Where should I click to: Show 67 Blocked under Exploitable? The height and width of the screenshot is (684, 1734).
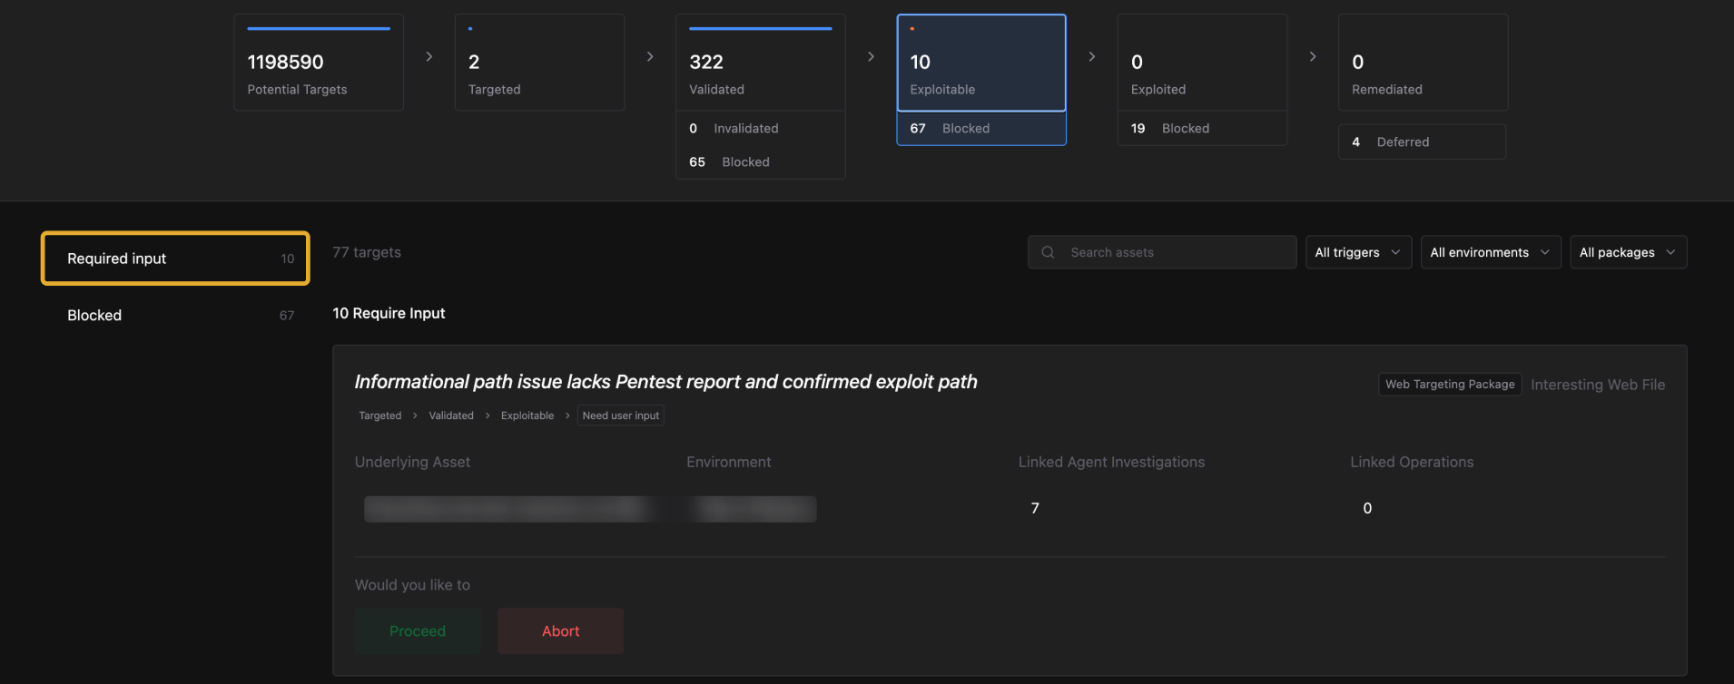[x=981, y=129]
